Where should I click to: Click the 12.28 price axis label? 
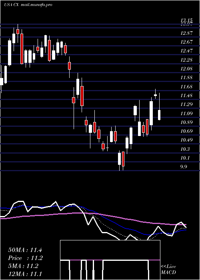pyautogui.click(x=187, y=60)
